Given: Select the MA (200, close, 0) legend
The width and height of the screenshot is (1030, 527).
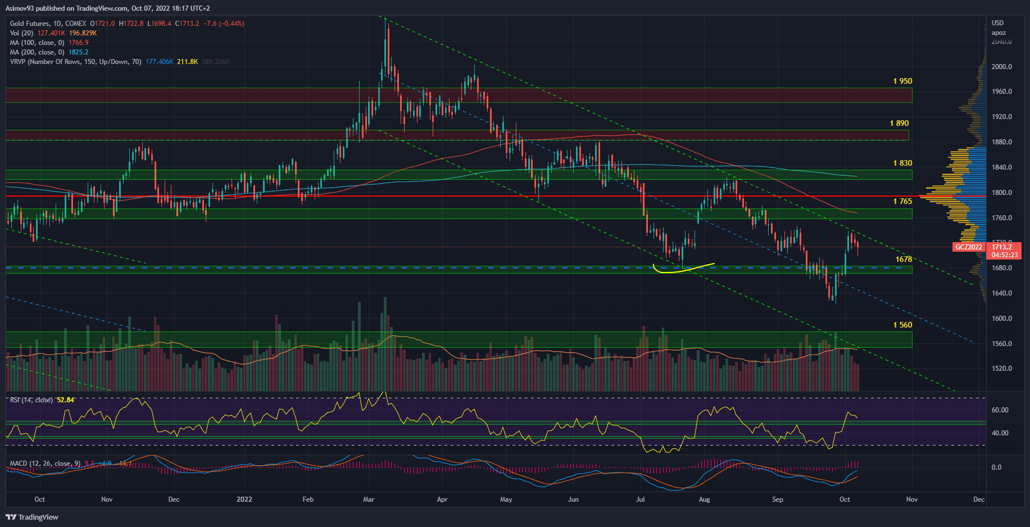Looking at the screenshot, I should (37, 52).
